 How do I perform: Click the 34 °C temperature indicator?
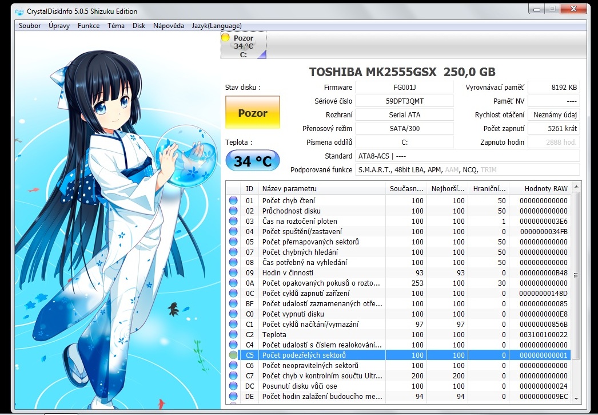pos(253,161)
